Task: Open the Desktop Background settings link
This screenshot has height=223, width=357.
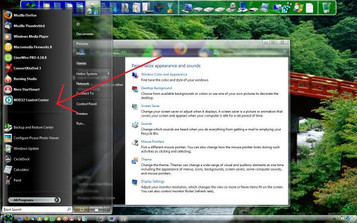Action: click(x=156, y=88)
